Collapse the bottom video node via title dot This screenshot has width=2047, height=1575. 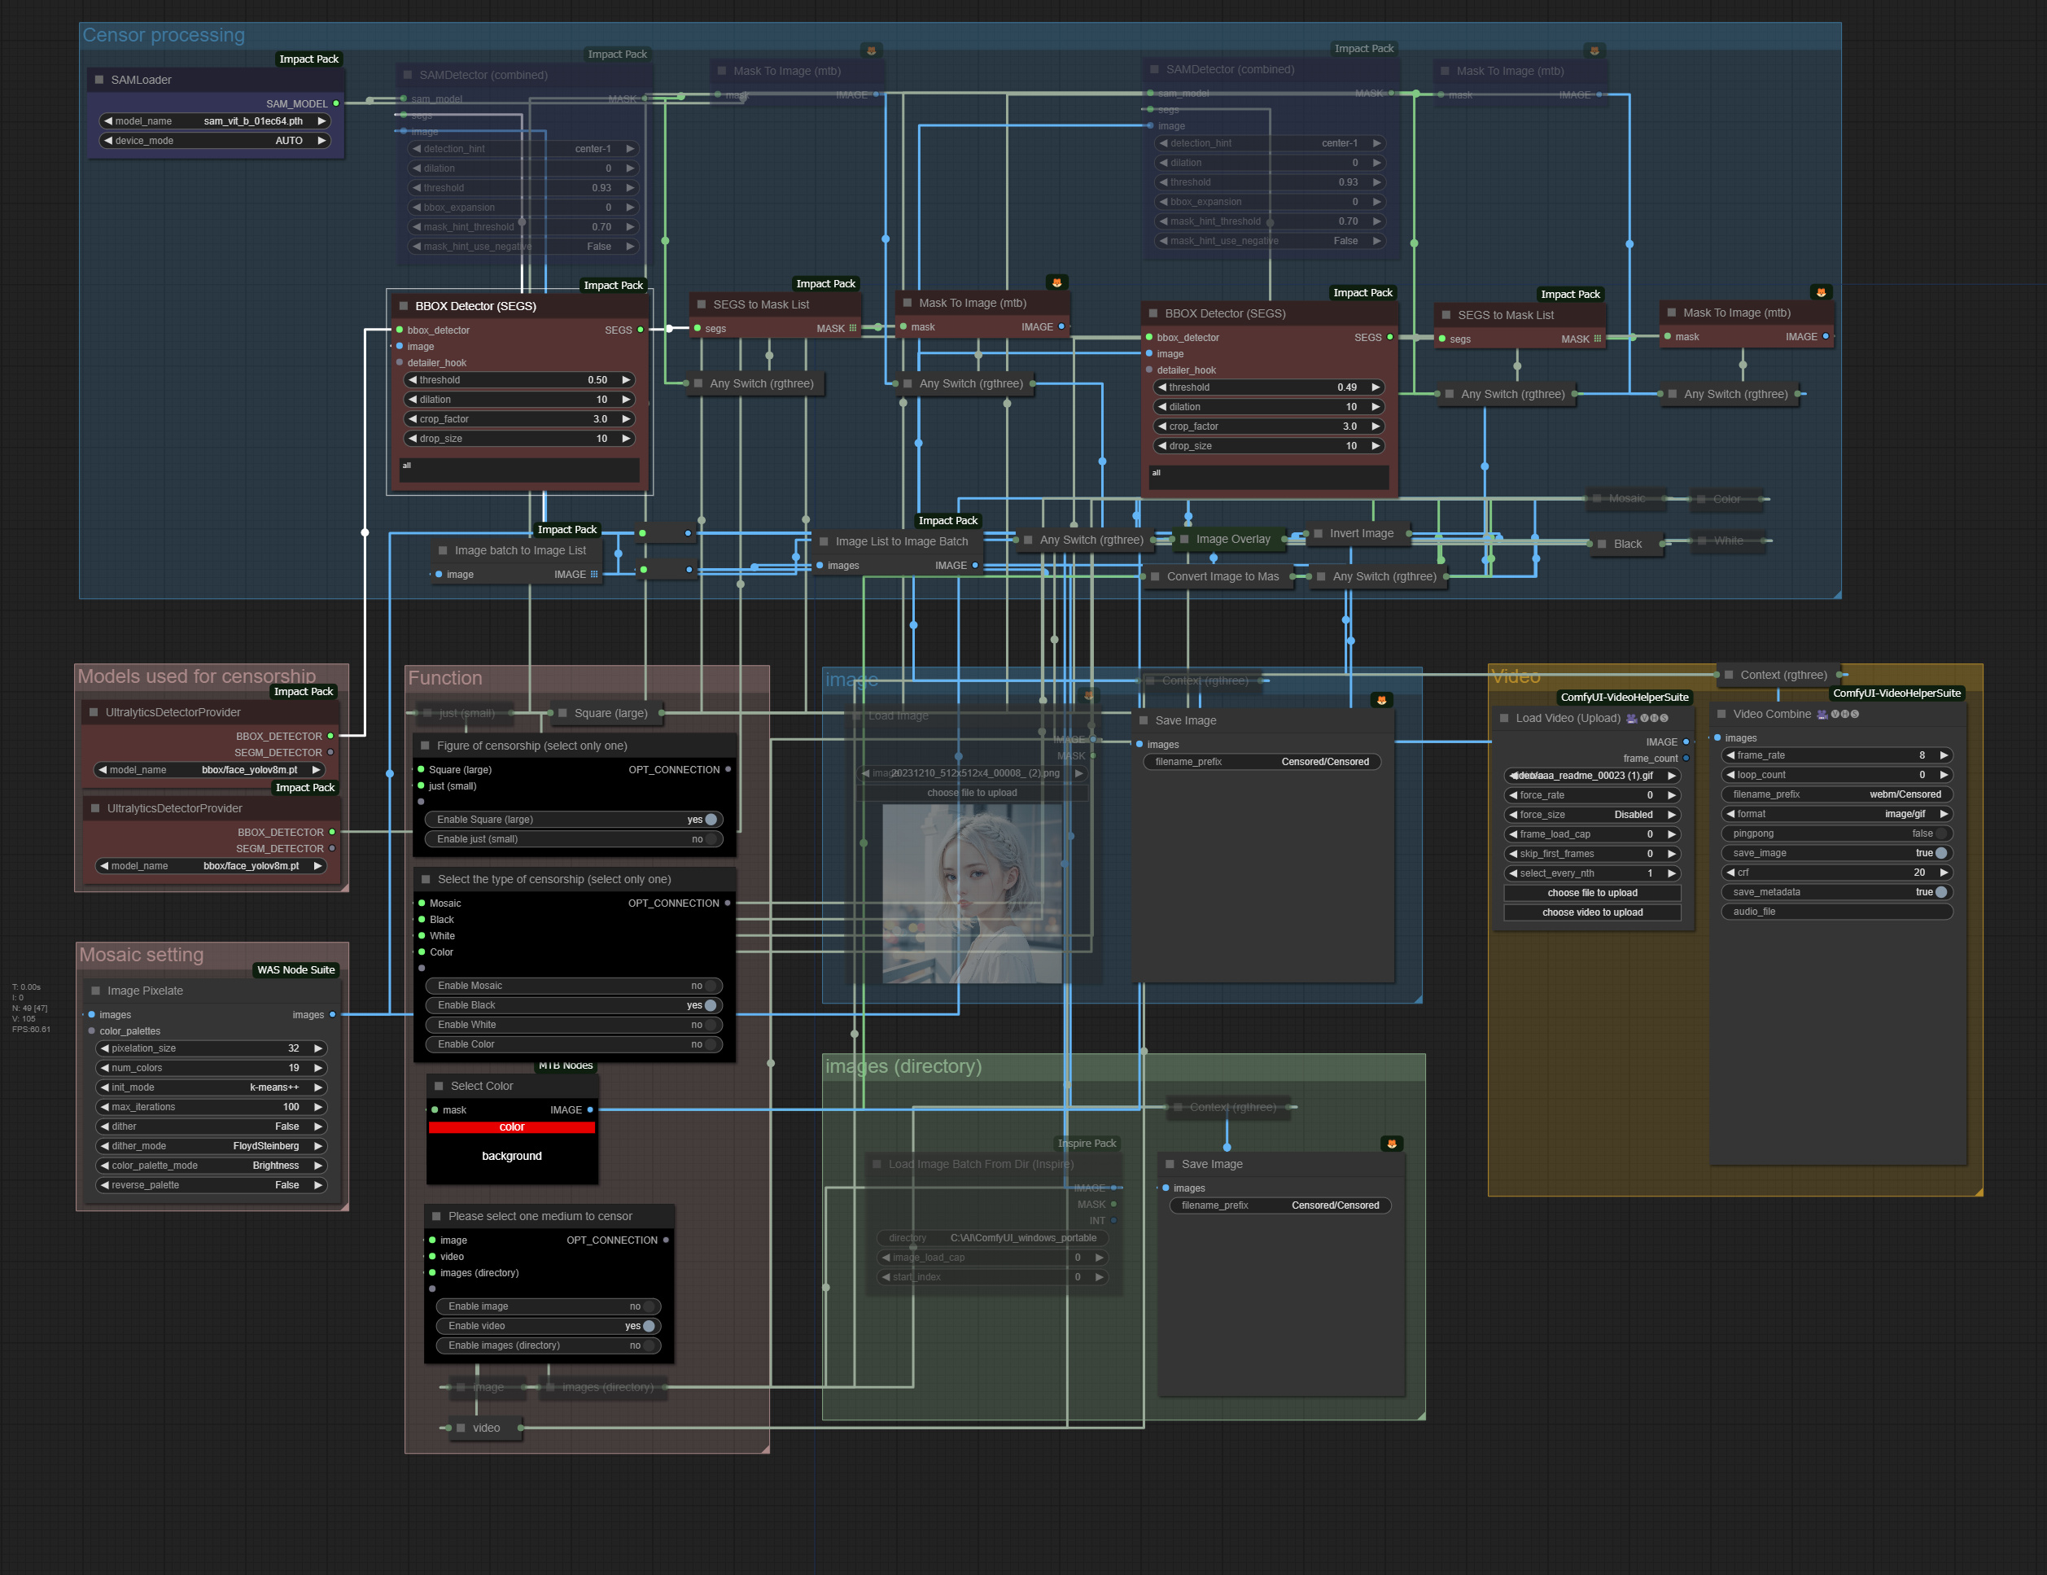pos(461,1428)
